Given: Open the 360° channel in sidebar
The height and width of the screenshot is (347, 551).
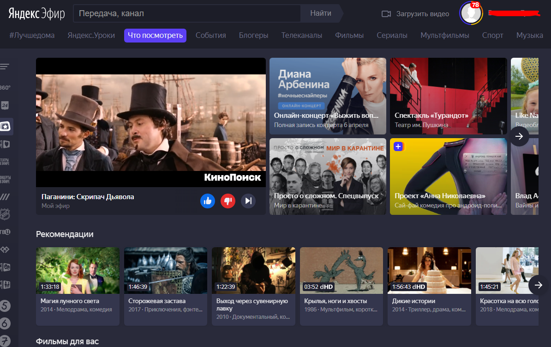Looking at the screenshot, I should [5, 88].
